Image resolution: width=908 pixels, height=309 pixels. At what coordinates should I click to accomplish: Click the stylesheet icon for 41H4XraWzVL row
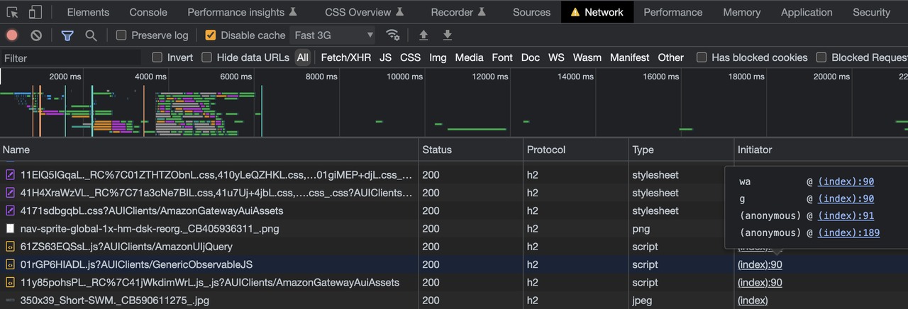(10, 193)
